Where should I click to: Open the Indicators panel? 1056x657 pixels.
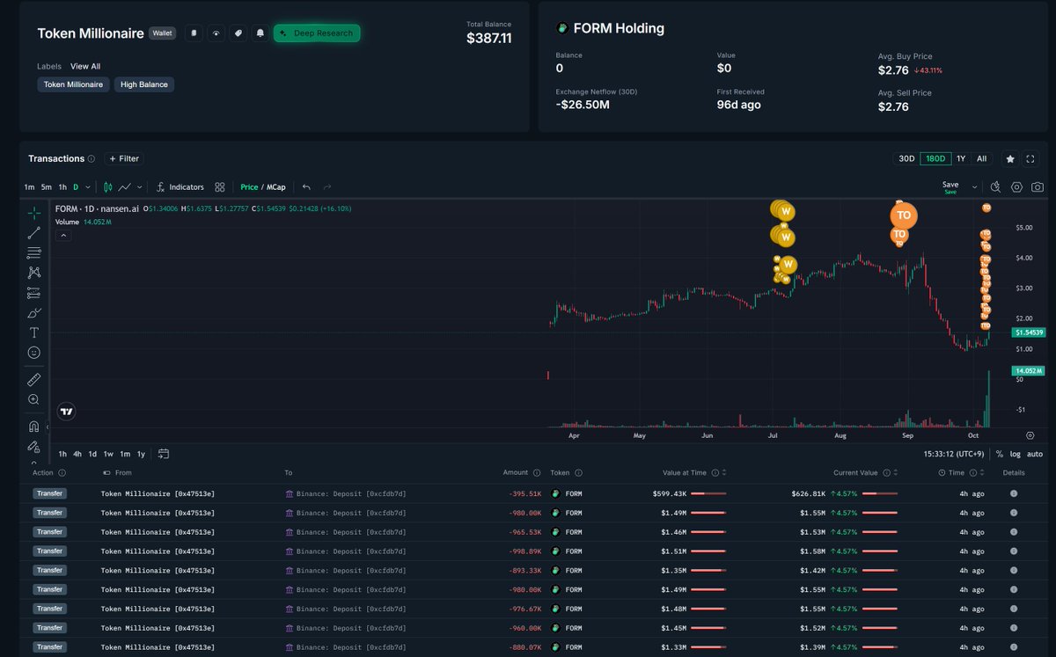180,187
